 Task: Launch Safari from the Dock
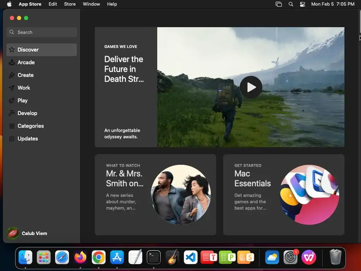click(62, 257)
